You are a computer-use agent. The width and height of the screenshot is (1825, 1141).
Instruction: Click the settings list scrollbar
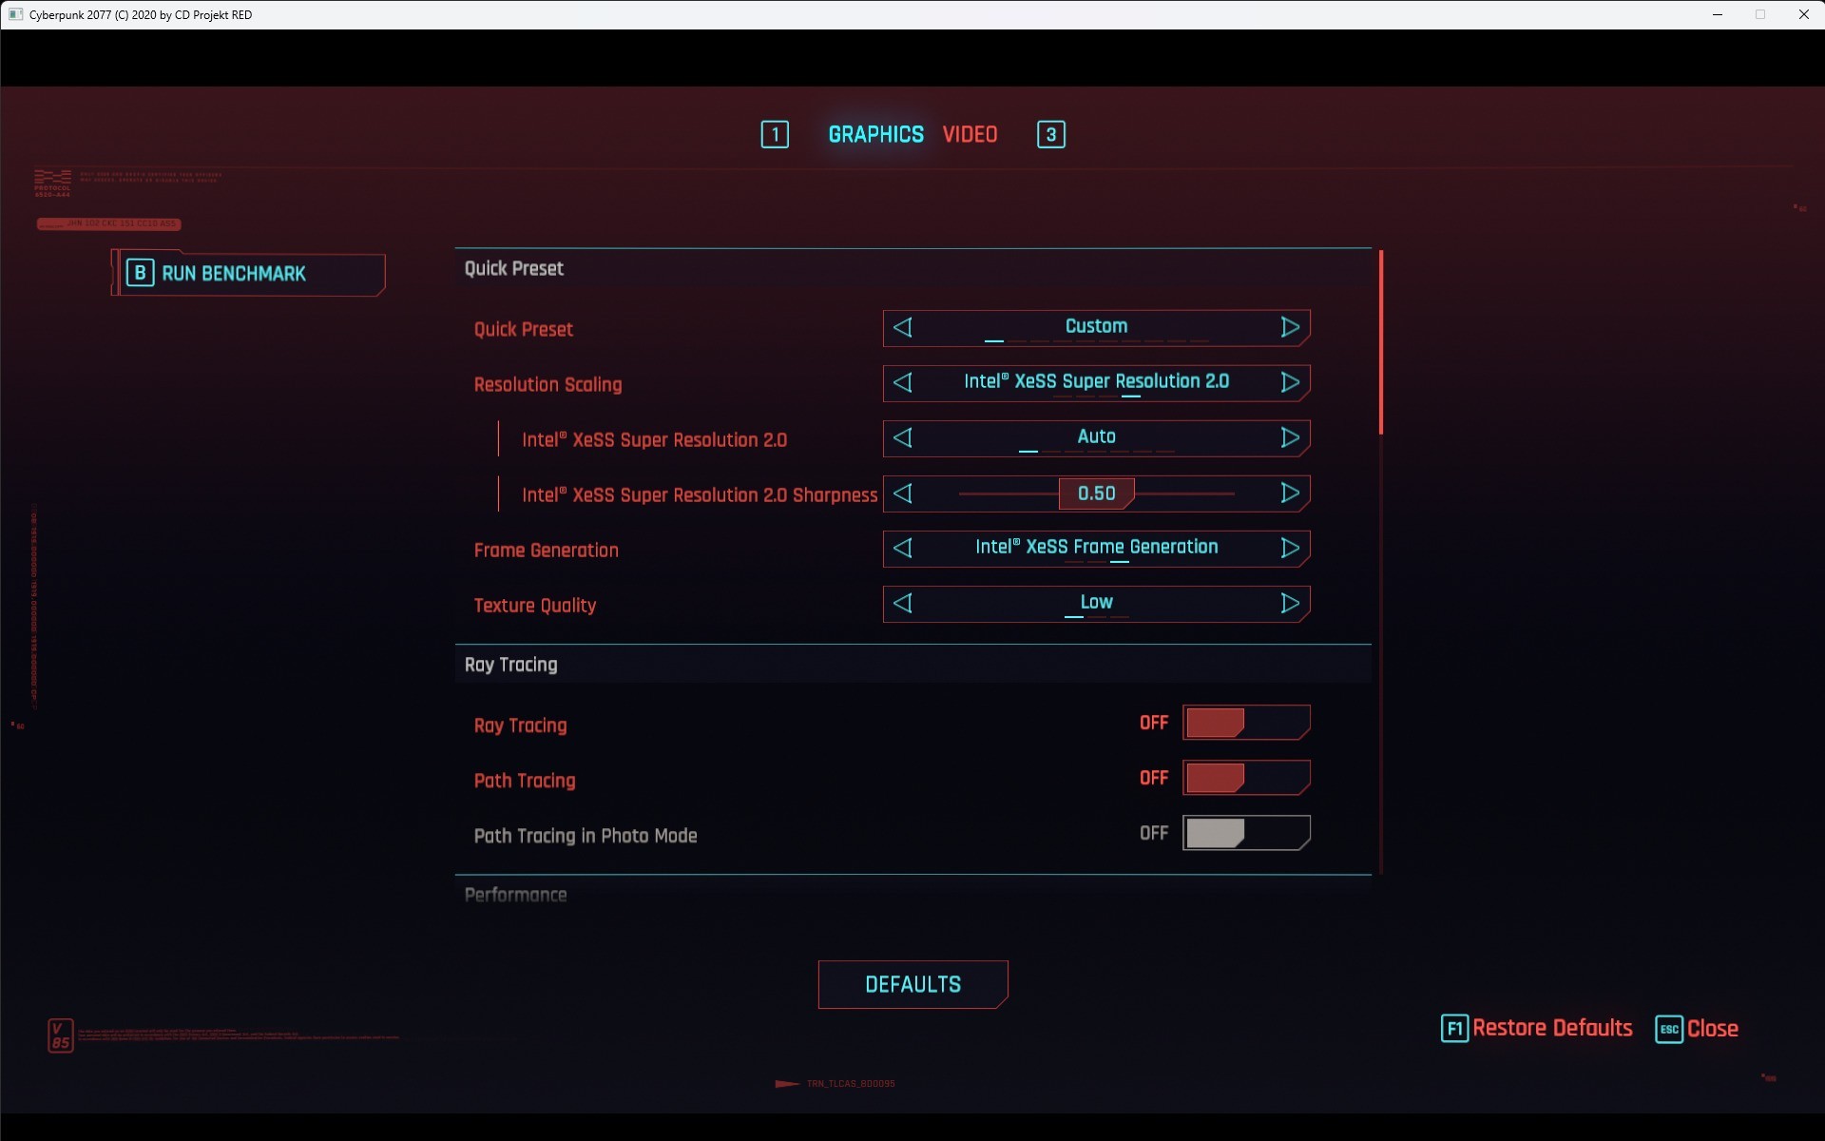click(1380, 342)
